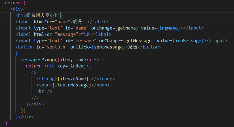Click the return keyword at top
234x127 pixels.
coord(13,3)
